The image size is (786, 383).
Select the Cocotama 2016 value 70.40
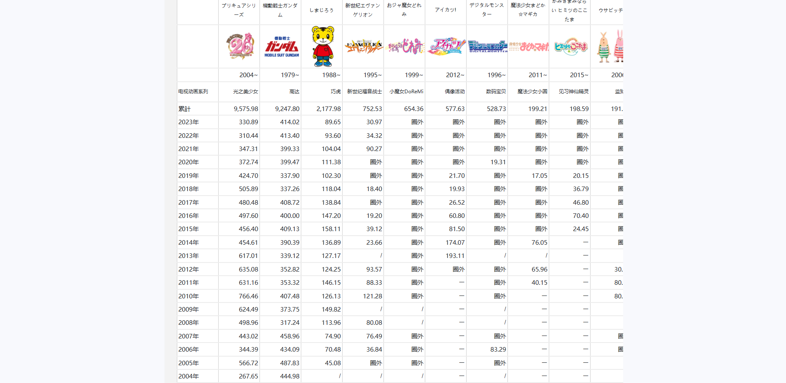581,215
